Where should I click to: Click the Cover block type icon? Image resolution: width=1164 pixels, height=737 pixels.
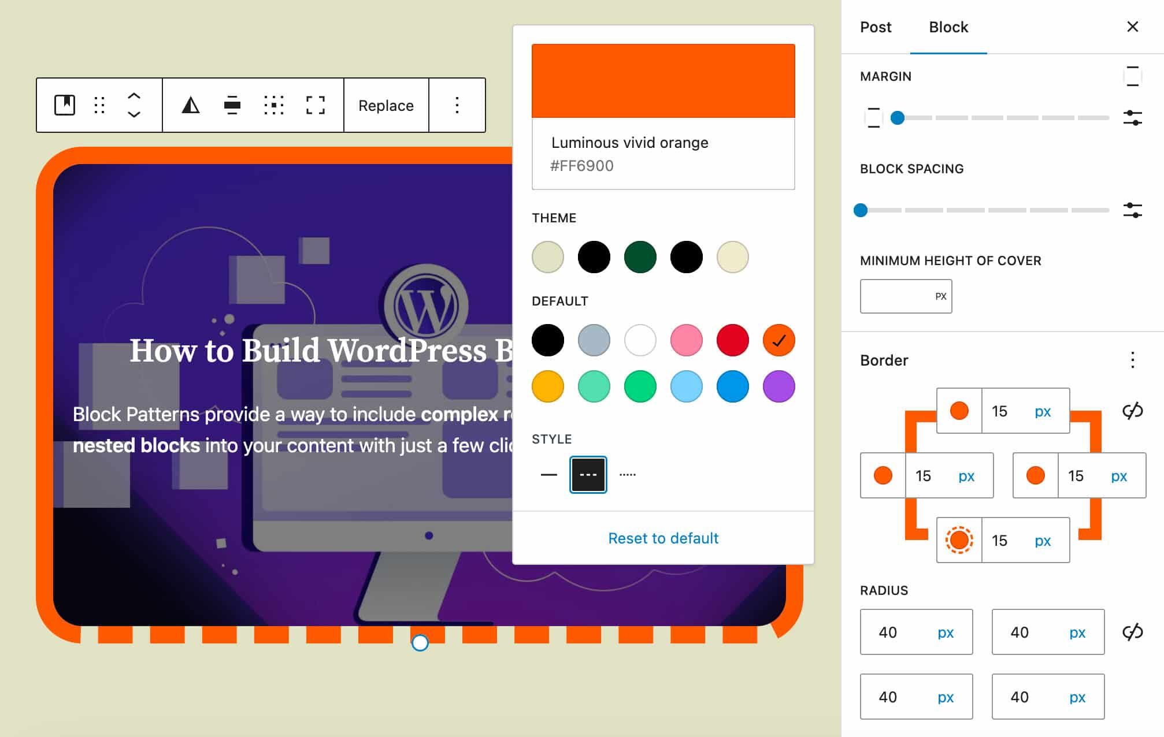[x=65, y=105]
